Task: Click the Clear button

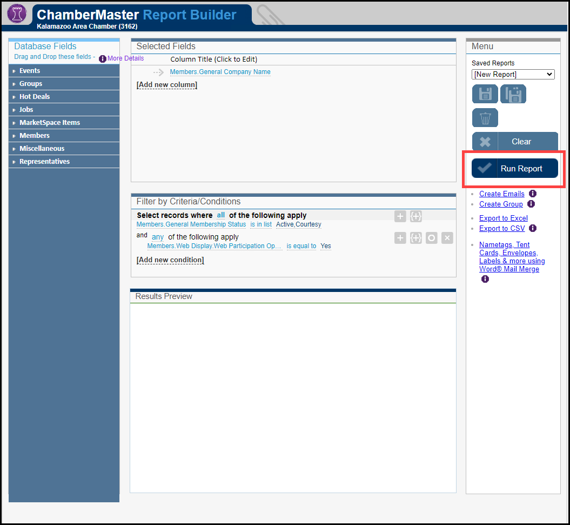Action: tap(515, 142)
